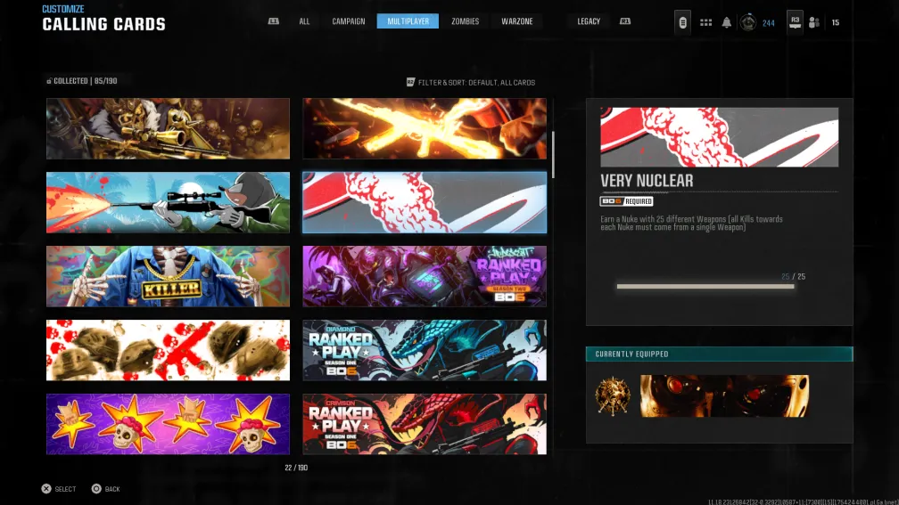
Task: Open the Warzone tab
Action: [x=517, y=21]
